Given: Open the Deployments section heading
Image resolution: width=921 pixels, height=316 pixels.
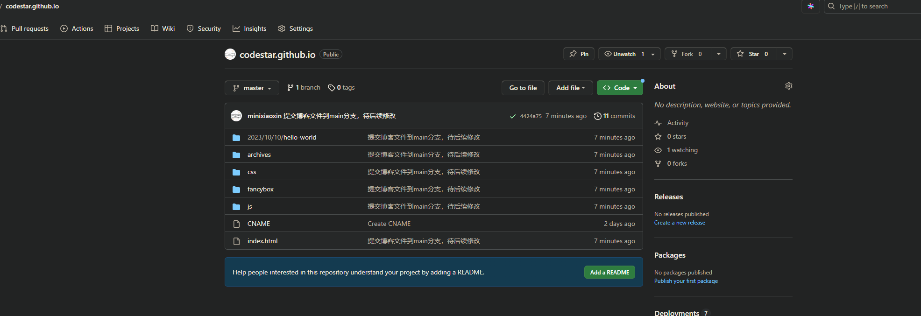Looking at the screenshot, I should (677, 312).
